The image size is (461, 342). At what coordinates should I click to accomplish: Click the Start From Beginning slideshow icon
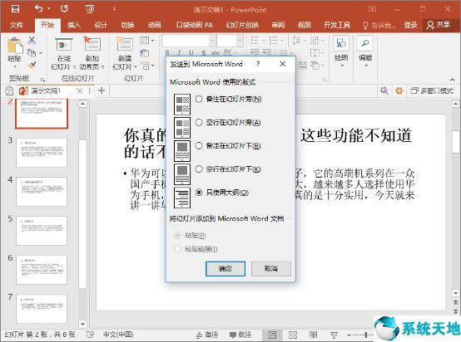point(90,9)
